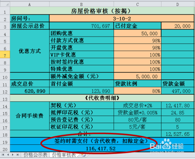Select column B header

click(x=81, y=4)
